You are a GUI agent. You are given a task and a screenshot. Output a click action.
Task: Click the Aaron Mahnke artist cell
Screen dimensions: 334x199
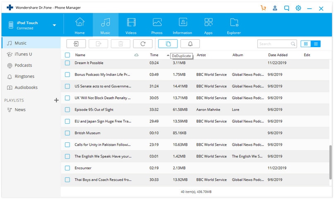[208, 110]
